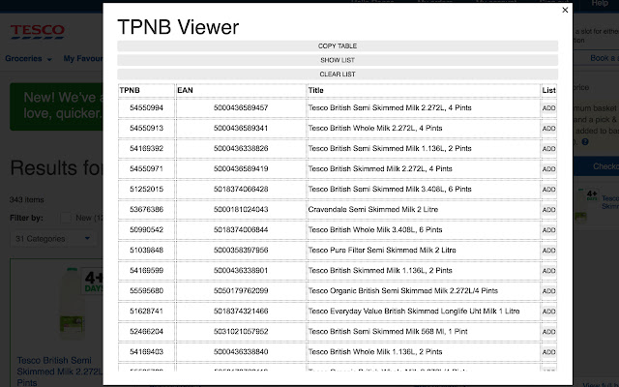Open Groceries dropdown in Tesco page
The height and width of the screenshot is (387, 619).
tap(28, 59)
